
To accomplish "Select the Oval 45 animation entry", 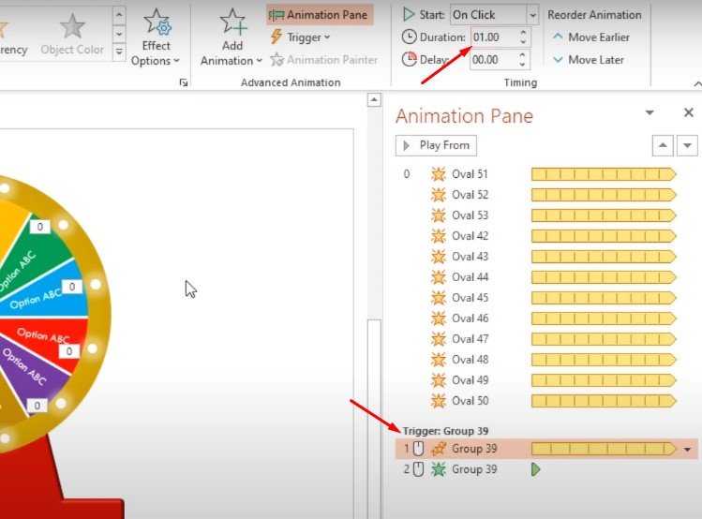I will pyautogui.click(x=546, y=298).
